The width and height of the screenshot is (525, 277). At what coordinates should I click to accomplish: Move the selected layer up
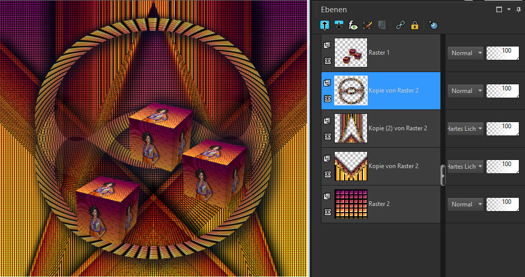tap(324, 26)
